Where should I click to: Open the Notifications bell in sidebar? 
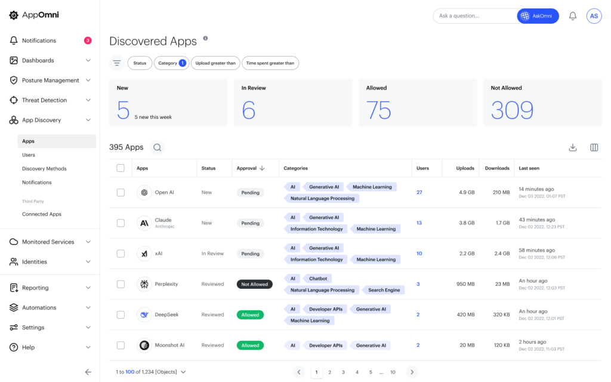(x=14, y=41)
